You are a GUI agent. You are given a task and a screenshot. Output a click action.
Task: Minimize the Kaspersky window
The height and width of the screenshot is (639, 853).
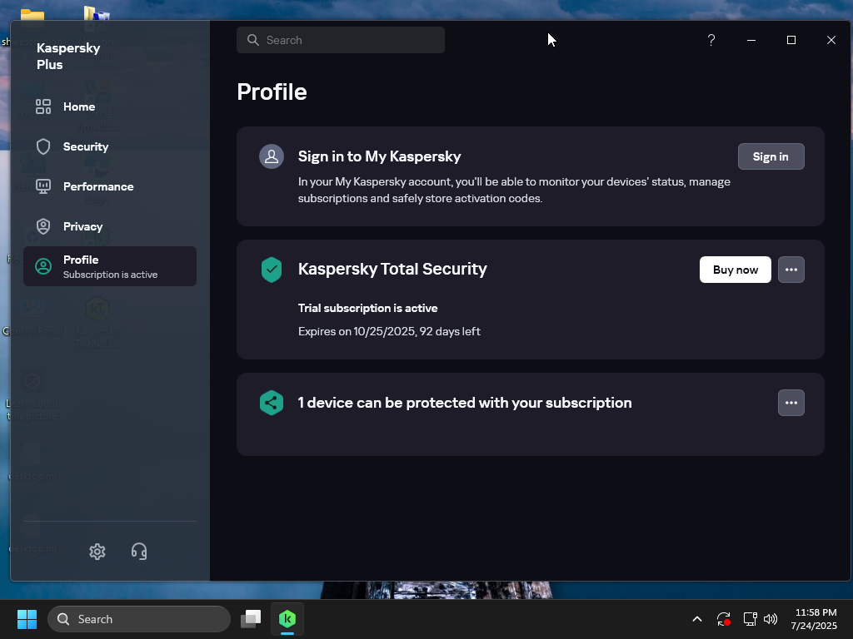(751, 40)
